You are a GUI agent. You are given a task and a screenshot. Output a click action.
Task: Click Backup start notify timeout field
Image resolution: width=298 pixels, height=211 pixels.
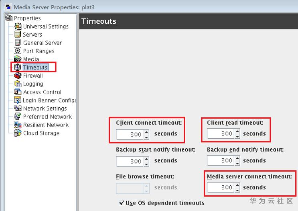130,161
